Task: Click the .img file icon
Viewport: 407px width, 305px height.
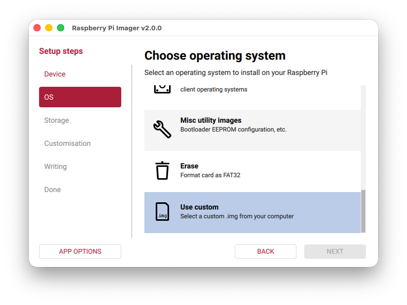Action: coord(162,212)
